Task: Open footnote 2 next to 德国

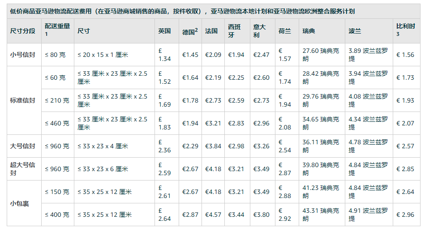Action: (196, 30)
